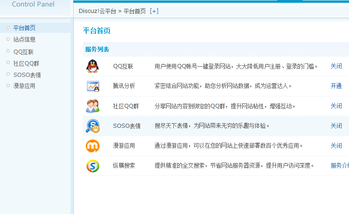Open QQ互联 in the sidebar menu
This screenshot has height=214, width=349.
point(23,52)
